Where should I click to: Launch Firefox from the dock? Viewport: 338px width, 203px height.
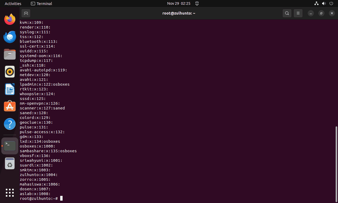(x=10, y=19)
